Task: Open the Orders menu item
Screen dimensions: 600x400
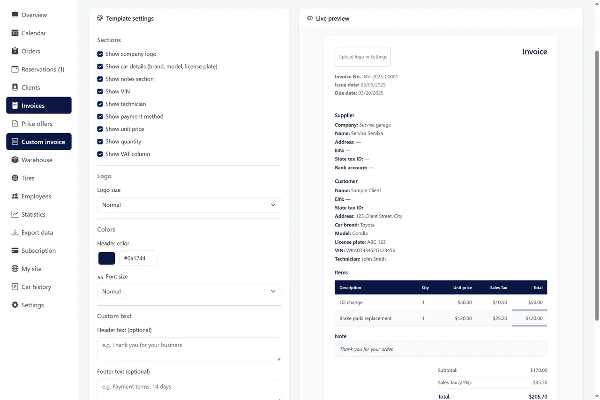Action: [x=39, y=51]
